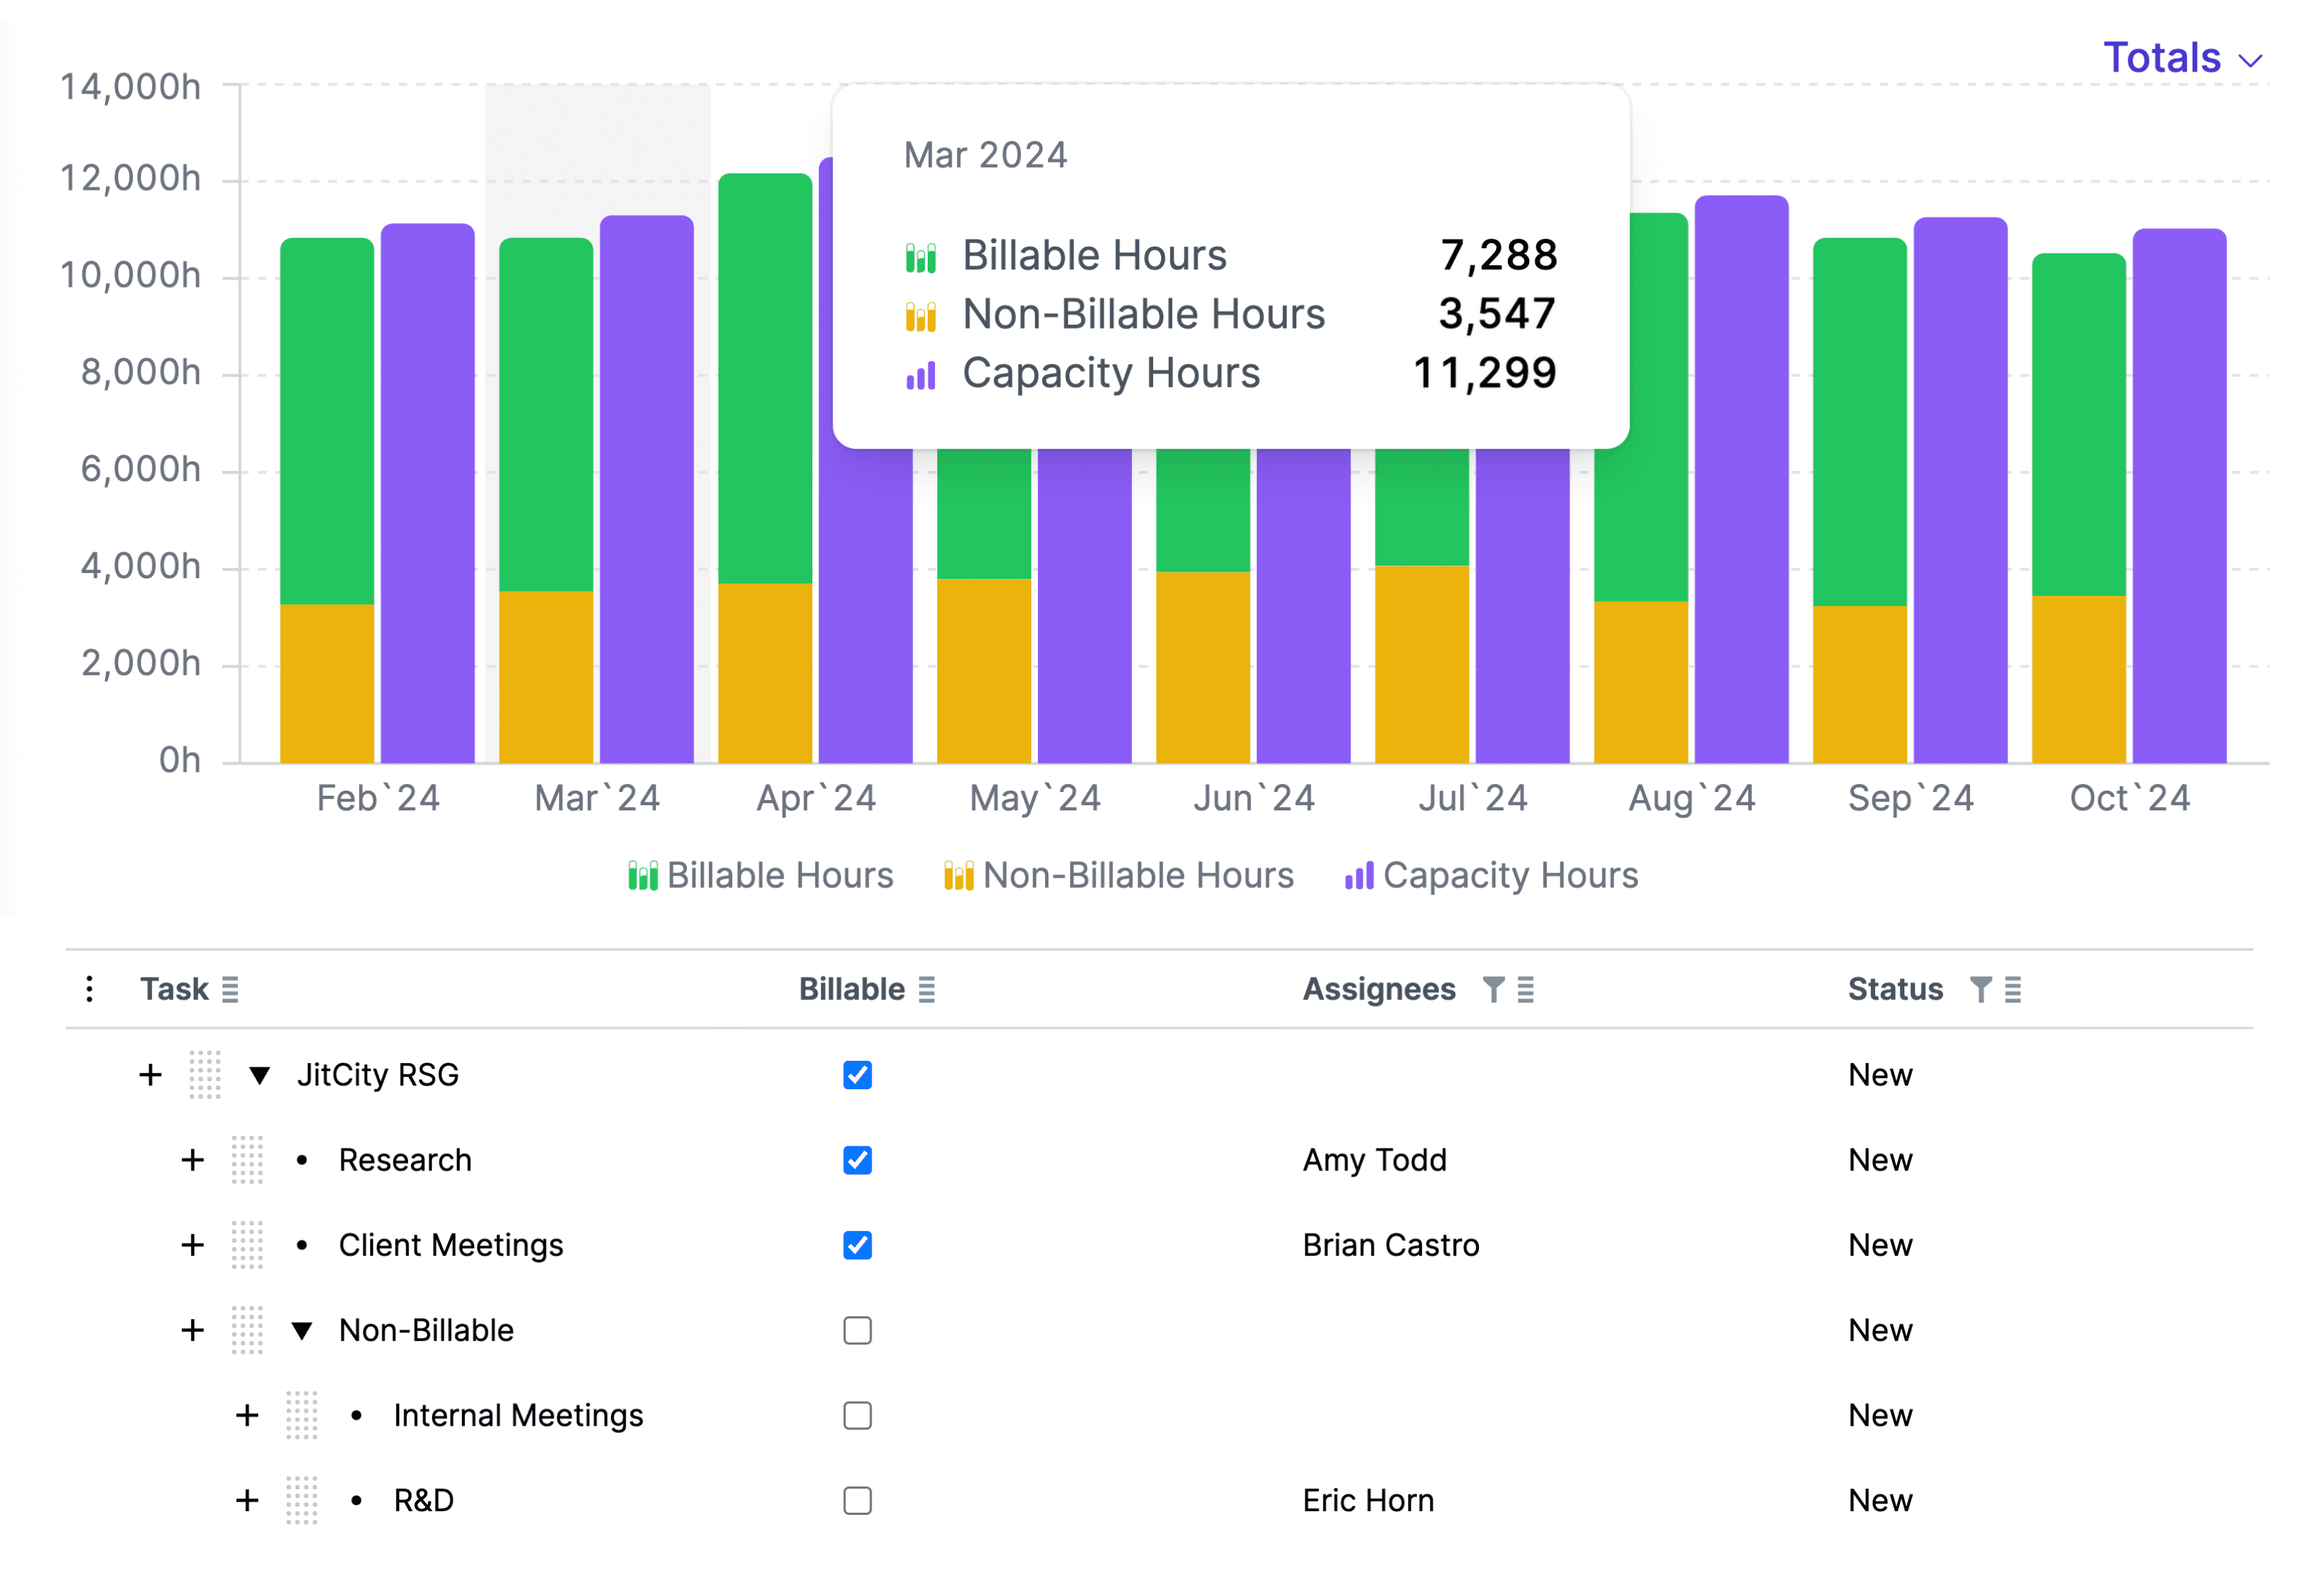Open the Billable column menu icon
The width and height of the screenshot is (2324, 1593).
pyautogui.click(x=926, y=989)
